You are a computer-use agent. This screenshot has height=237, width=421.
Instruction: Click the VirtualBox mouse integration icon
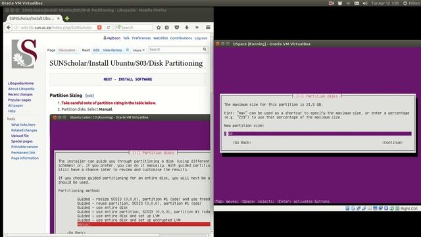pyautogui.click(x=392, y=208)
